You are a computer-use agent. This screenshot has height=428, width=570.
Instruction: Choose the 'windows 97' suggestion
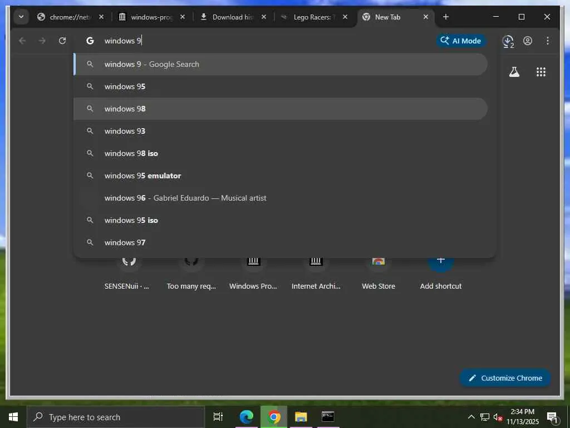coord(281,242)
